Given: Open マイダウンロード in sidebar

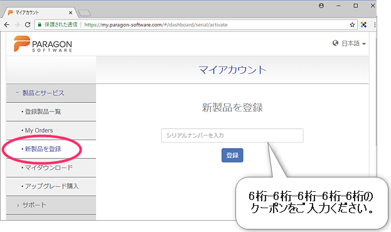Looking at the screenshot, I should click(x=51, y=167).
